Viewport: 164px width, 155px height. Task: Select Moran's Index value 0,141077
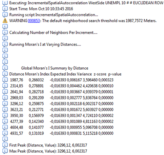(36, 127)
